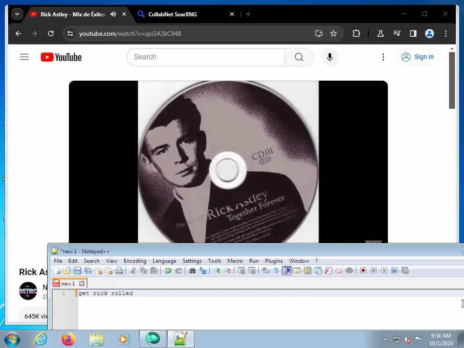Click the Stop macro recording icon
464x348 pixels.
[x=373, y=271]
